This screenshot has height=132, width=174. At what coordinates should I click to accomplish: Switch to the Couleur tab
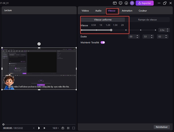(143, 11)
